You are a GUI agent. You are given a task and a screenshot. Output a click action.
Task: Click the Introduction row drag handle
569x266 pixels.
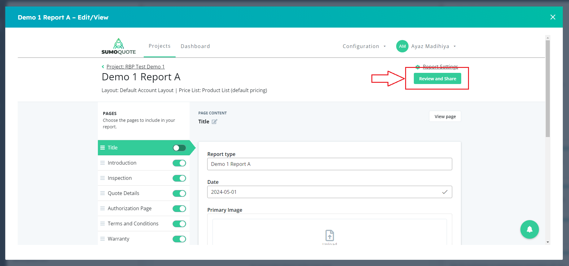(103, 163)
